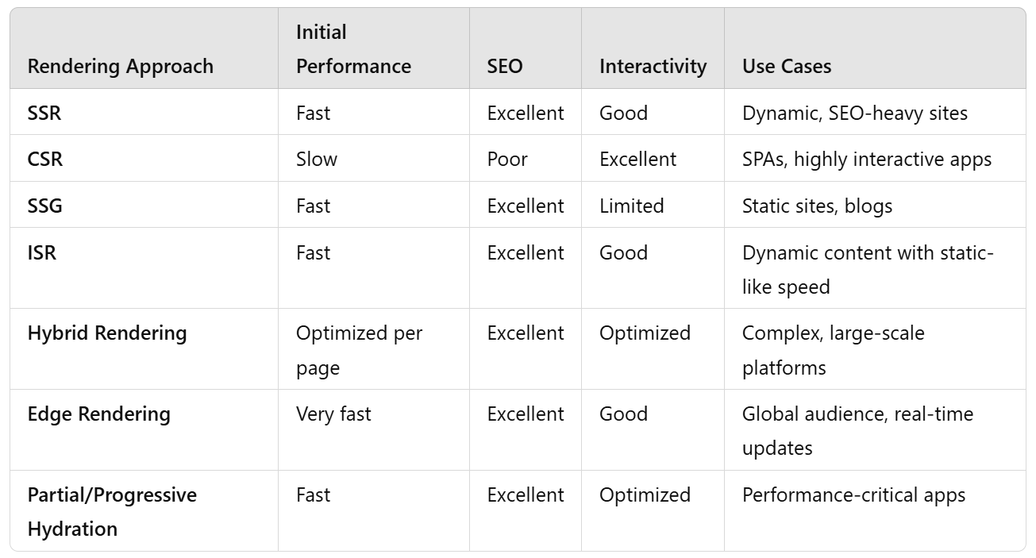
Task: Select the CSR row label
Action: coord(45,159)
